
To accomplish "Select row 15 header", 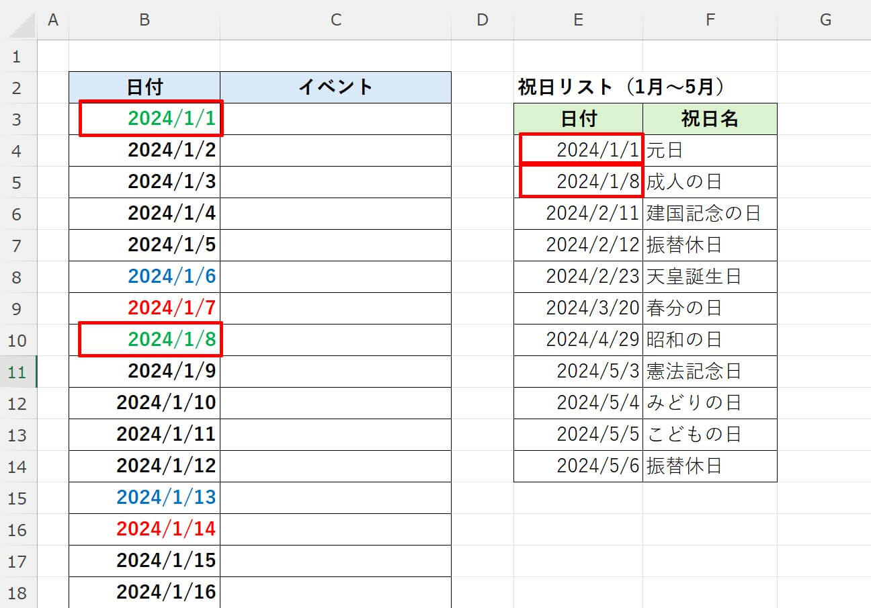I will click(18, 498).
